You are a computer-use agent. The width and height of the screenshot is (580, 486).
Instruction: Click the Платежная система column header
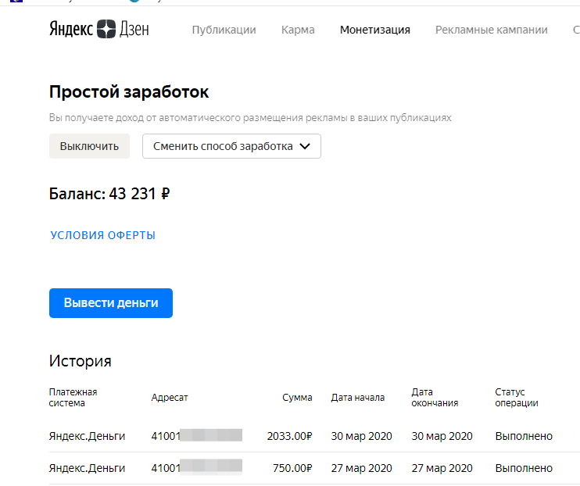73,397
